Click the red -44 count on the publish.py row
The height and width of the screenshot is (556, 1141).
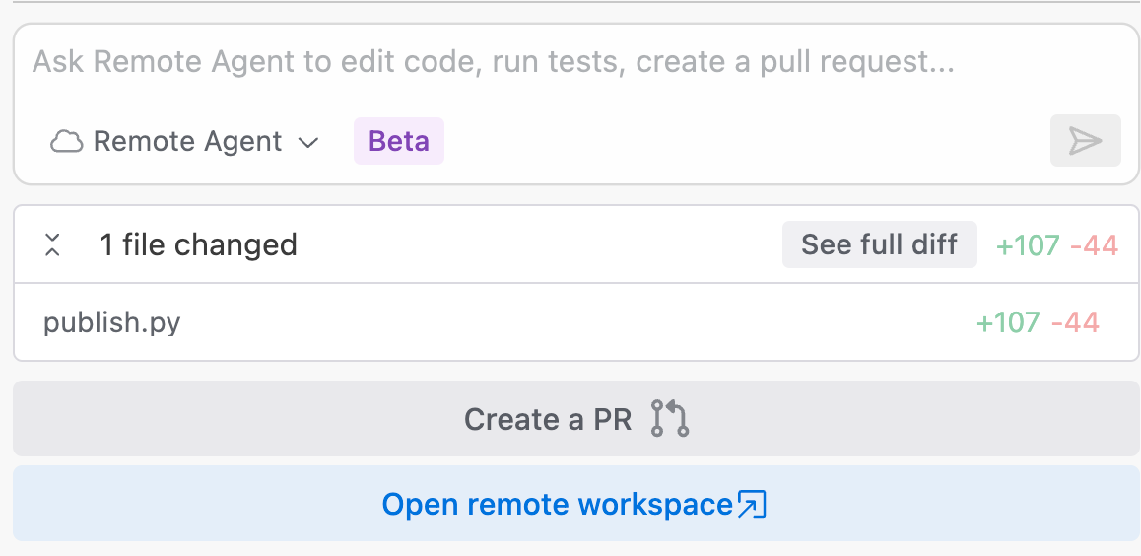click(x=1075, y=322)
